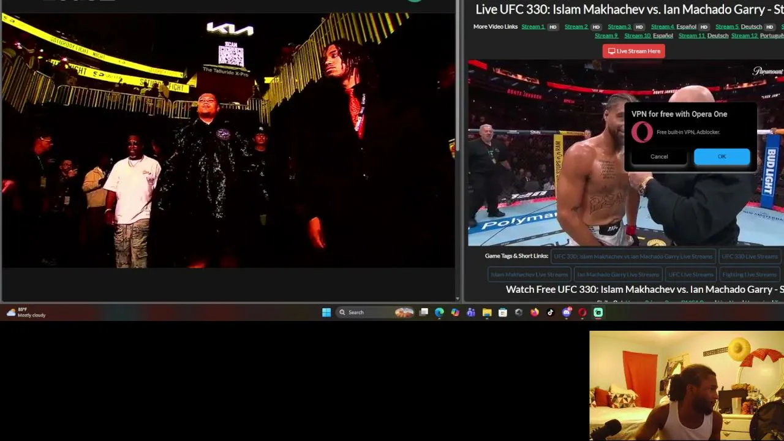784x441 pixels.
Task: Open the Stream 10 Español link
Action: click(x=649, y=36)
